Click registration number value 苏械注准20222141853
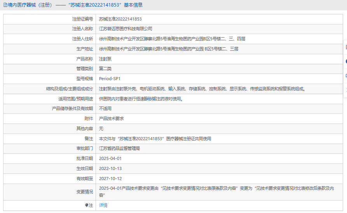 click(120, 19)
